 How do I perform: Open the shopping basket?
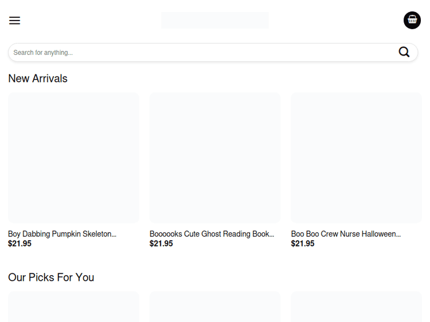pos(412,20)
